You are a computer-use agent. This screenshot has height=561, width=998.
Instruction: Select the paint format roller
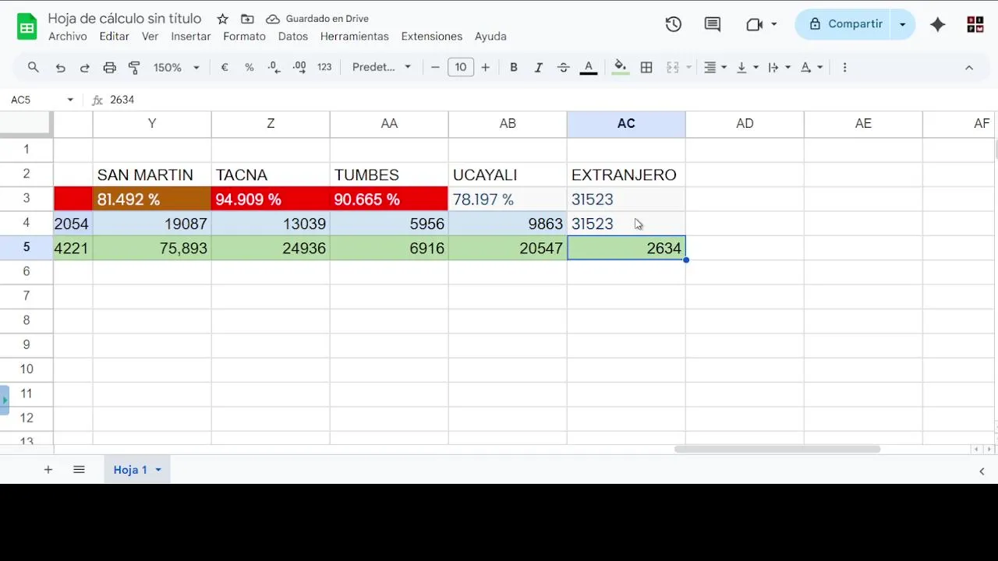coord(134,68)
